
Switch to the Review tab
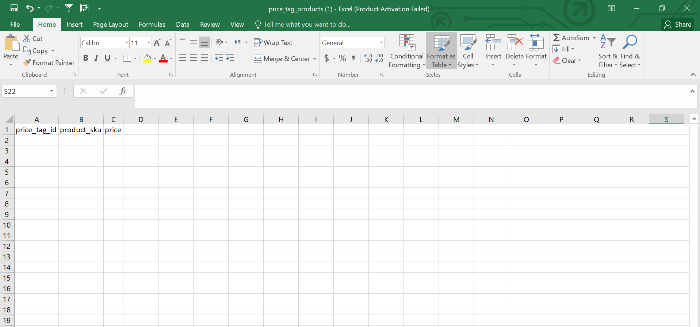point(210,24)
